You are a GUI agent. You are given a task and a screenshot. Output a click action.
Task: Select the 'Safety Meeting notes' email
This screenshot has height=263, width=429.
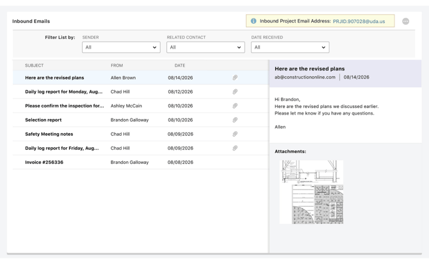coord(141,134)
